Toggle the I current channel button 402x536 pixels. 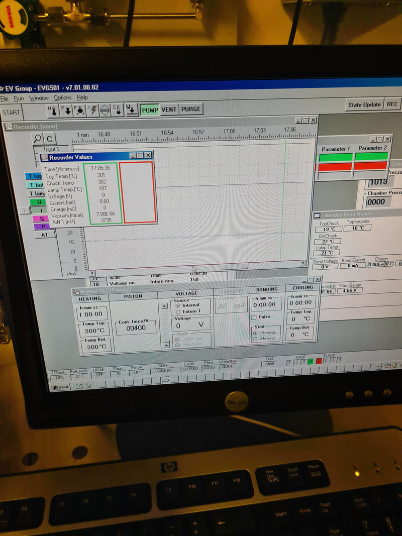(x=40, y=210)
